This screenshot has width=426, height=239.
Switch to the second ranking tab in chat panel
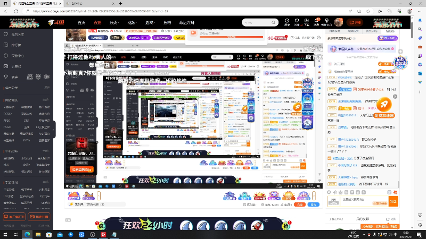[x=353, y=31]
